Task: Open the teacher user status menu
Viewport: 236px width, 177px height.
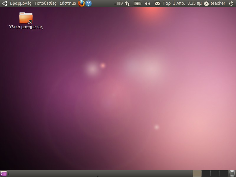Action: tap(215, 3)
